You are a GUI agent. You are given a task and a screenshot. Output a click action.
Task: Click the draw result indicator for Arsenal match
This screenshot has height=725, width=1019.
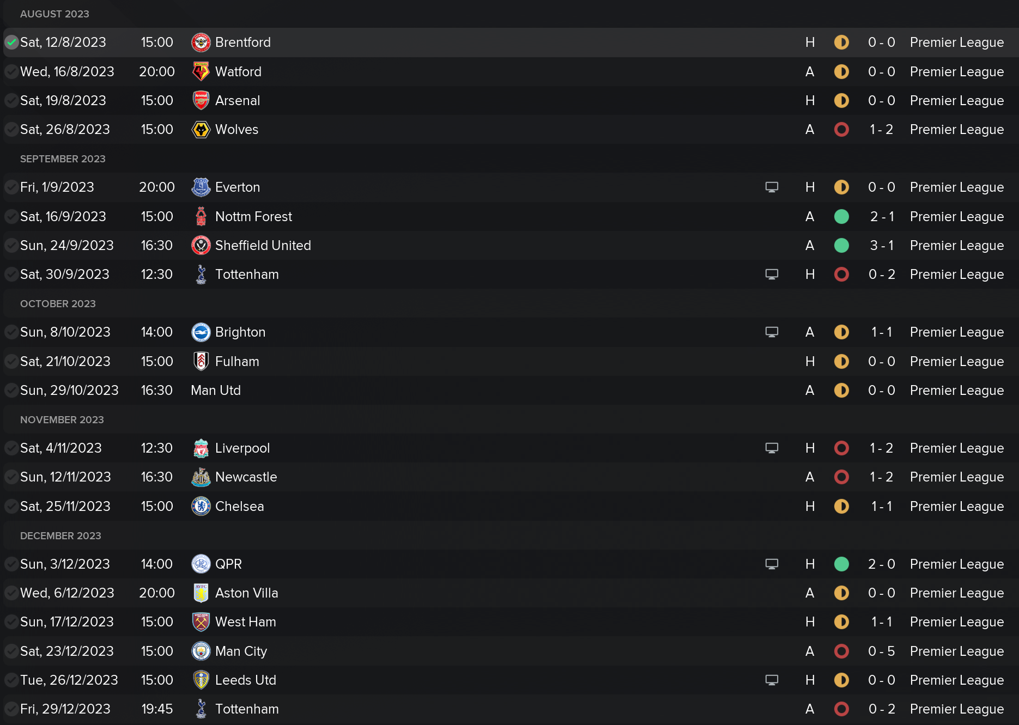pos(841,101)
